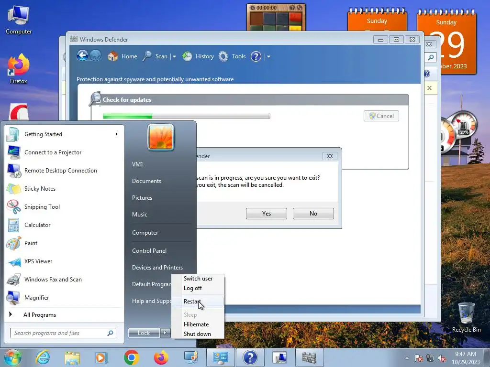The width and height of the screenshot is (490, 367).
Task: Open the VM1 user folder
Action: [x=137, y=164]
